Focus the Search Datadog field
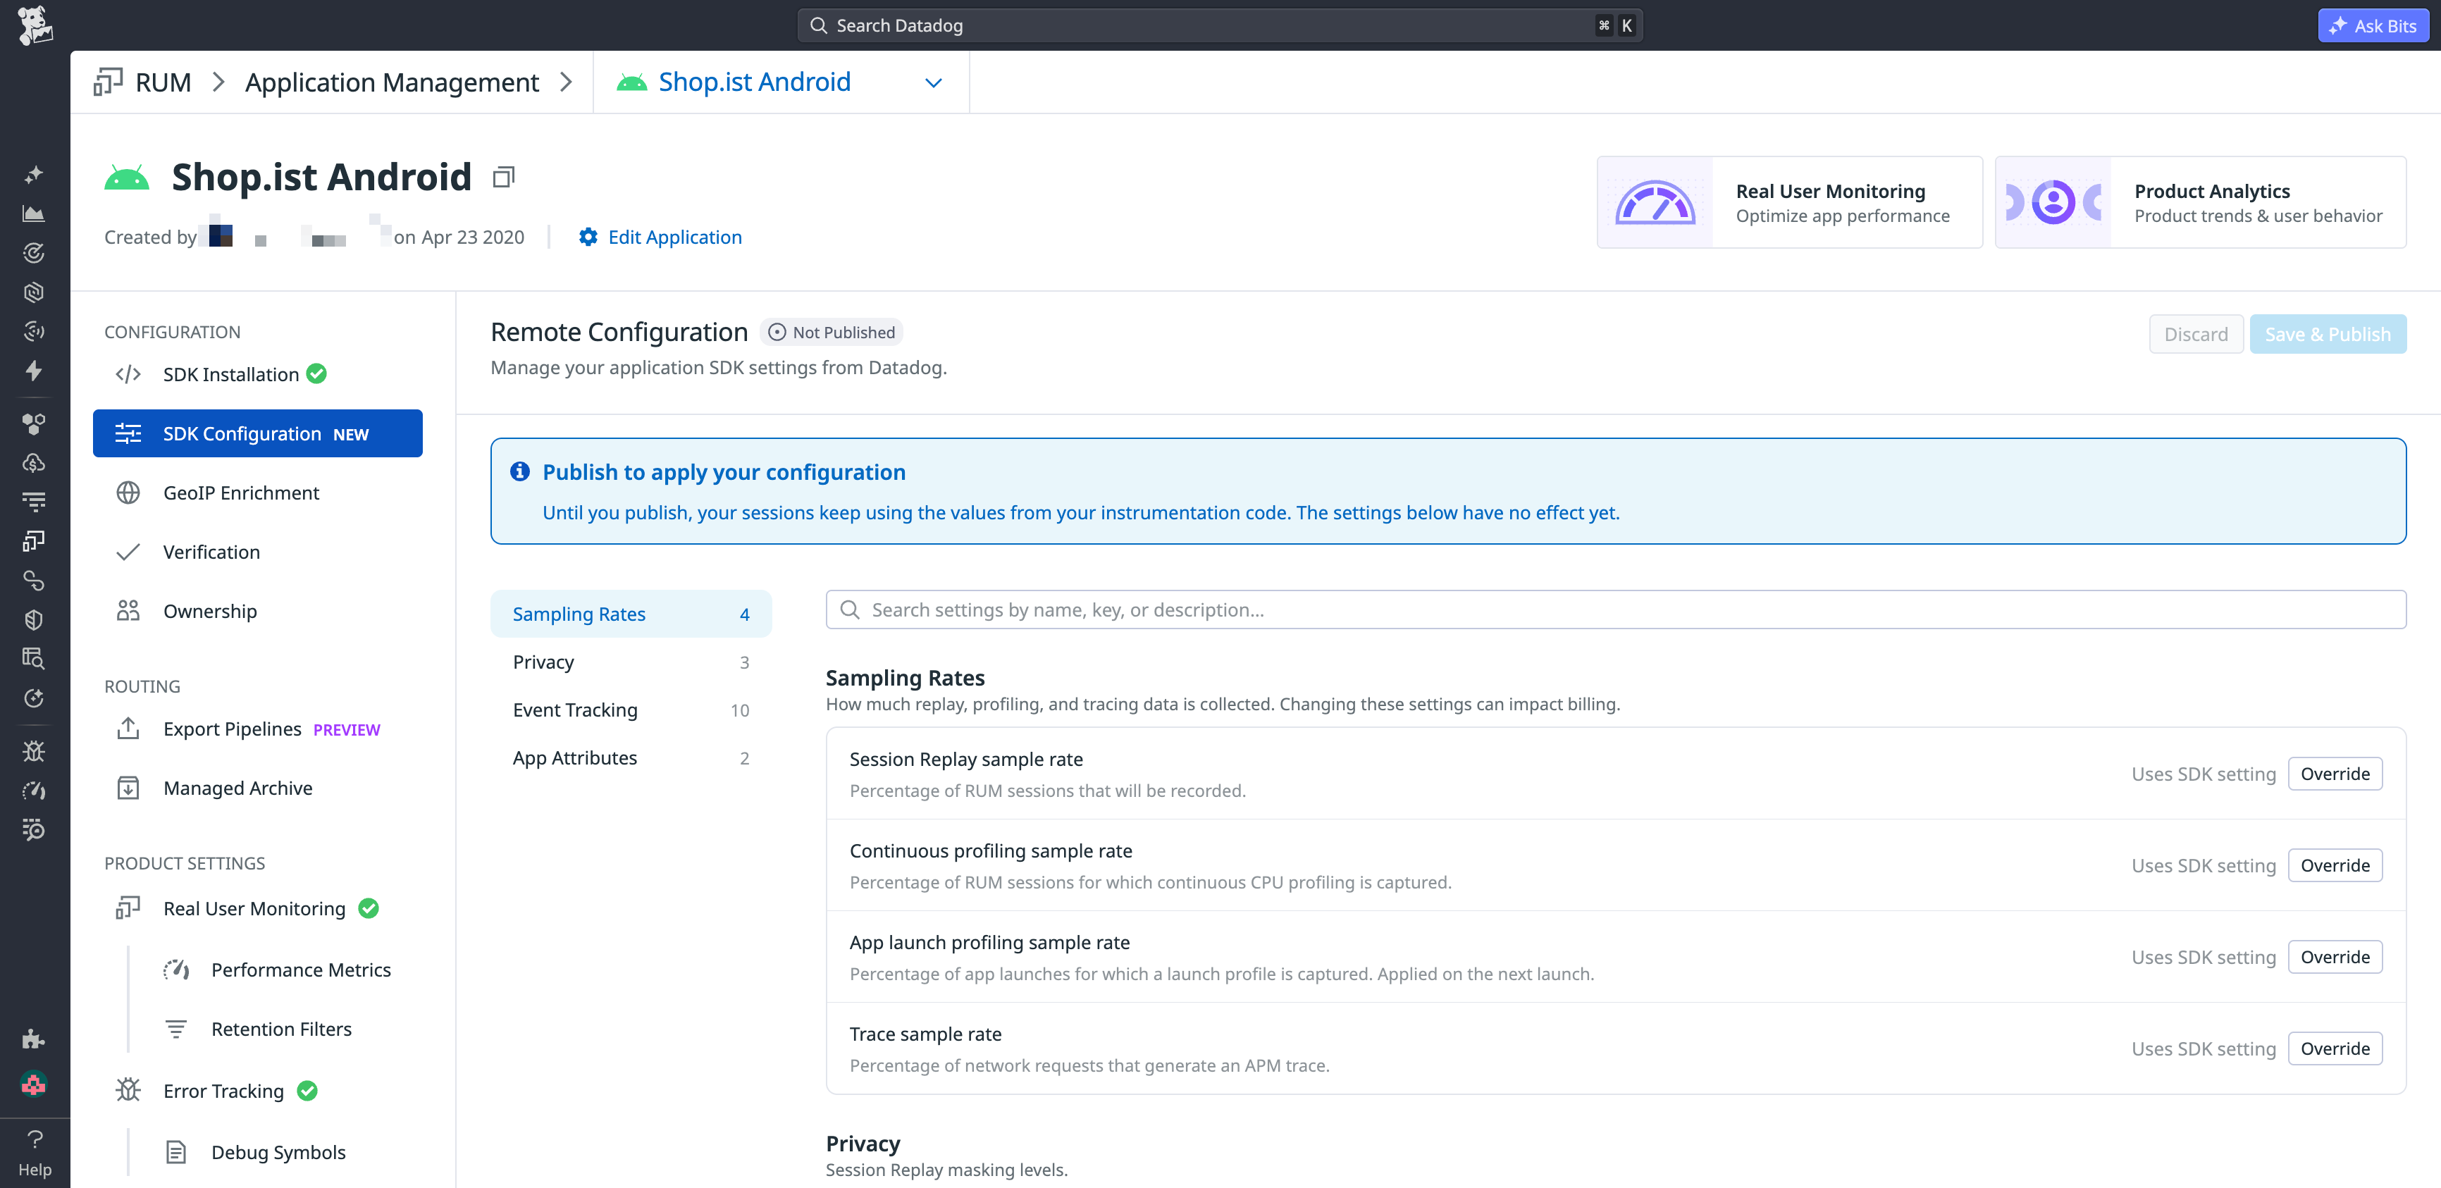The width and height of the screenshot is (2441, 1188). click(1220, 25)
